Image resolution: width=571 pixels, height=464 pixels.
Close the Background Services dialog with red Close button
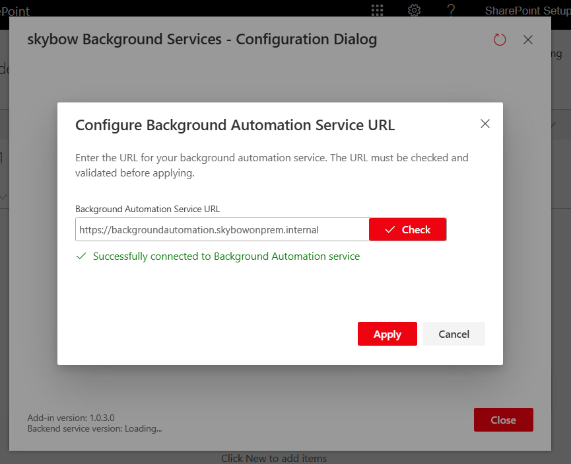(503, 420)
